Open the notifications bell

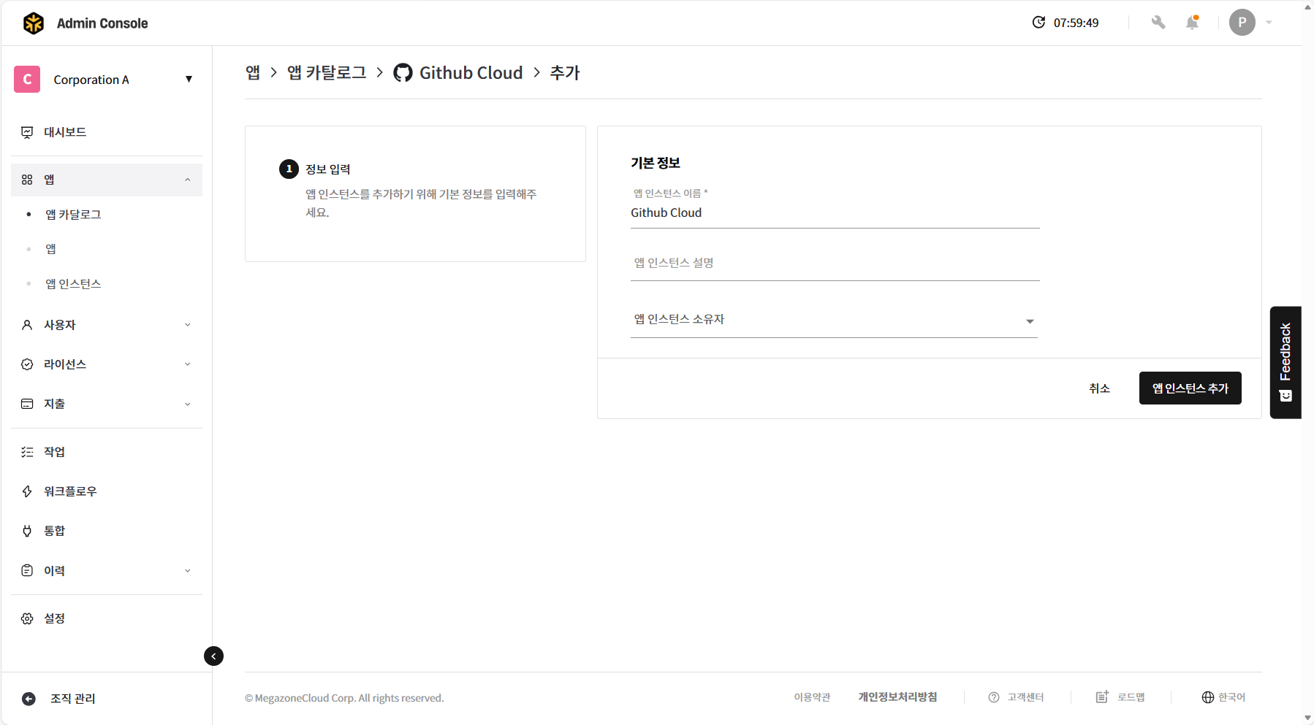[x=1192, y=23]
